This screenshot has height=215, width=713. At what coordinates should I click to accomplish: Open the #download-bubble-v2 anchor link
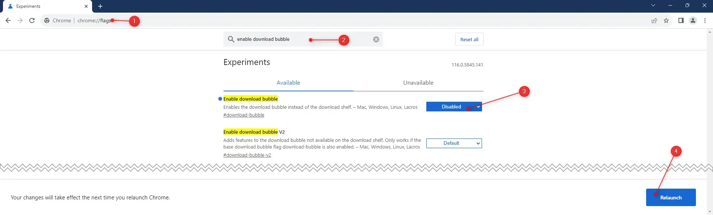click(x=247, y=155)
